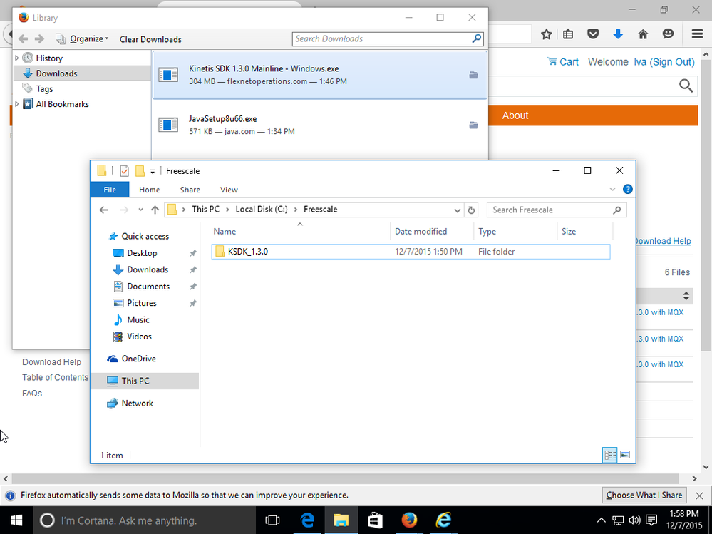Click in Search Freescale field
This screenshot has height=534, width=712.
556,210
